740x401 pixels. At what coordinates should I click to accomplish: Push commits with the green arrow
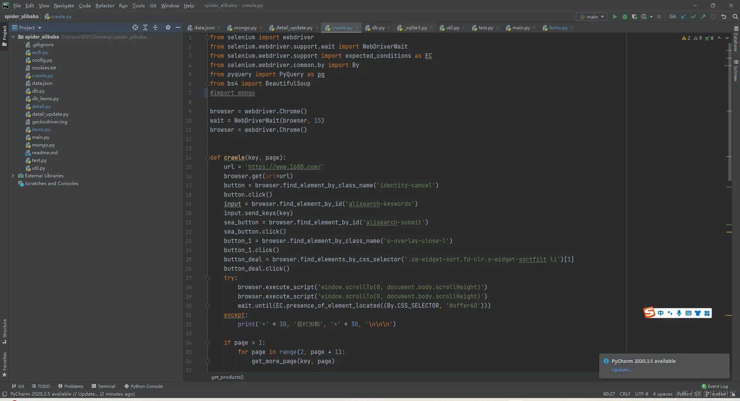click(x=703, y=17)
